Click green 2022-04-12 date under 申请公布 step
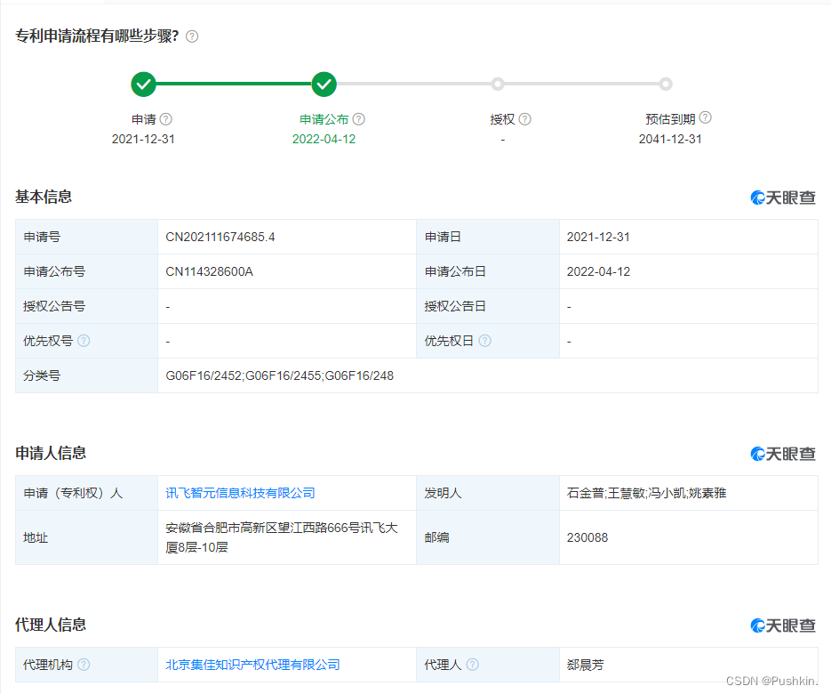This screenshot has width=831, height=694. click(324, 139)
